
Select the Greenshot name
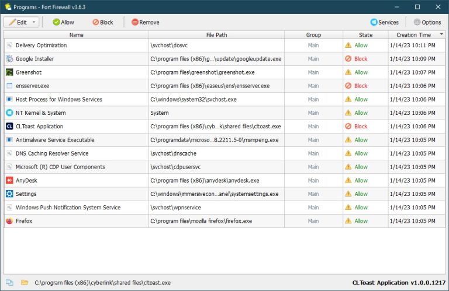[29, 72]
